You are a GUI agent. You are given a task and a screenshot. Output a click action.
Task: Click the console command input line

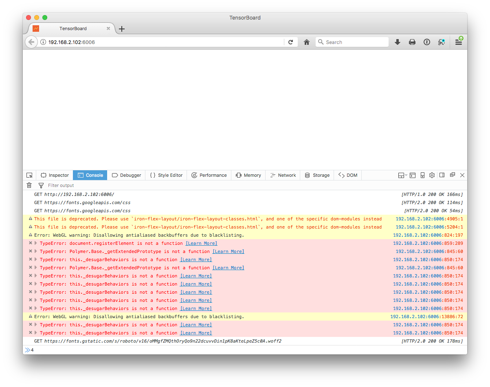click(x=122, y=350)
